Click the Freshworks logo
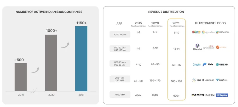238x107 pixels. pos(222,32)
